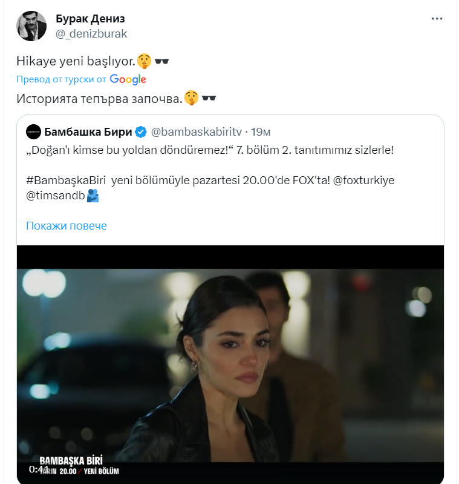Click the Google logo in translation note
The width and height of the screenshot is (459, 484).
point(128,79)
